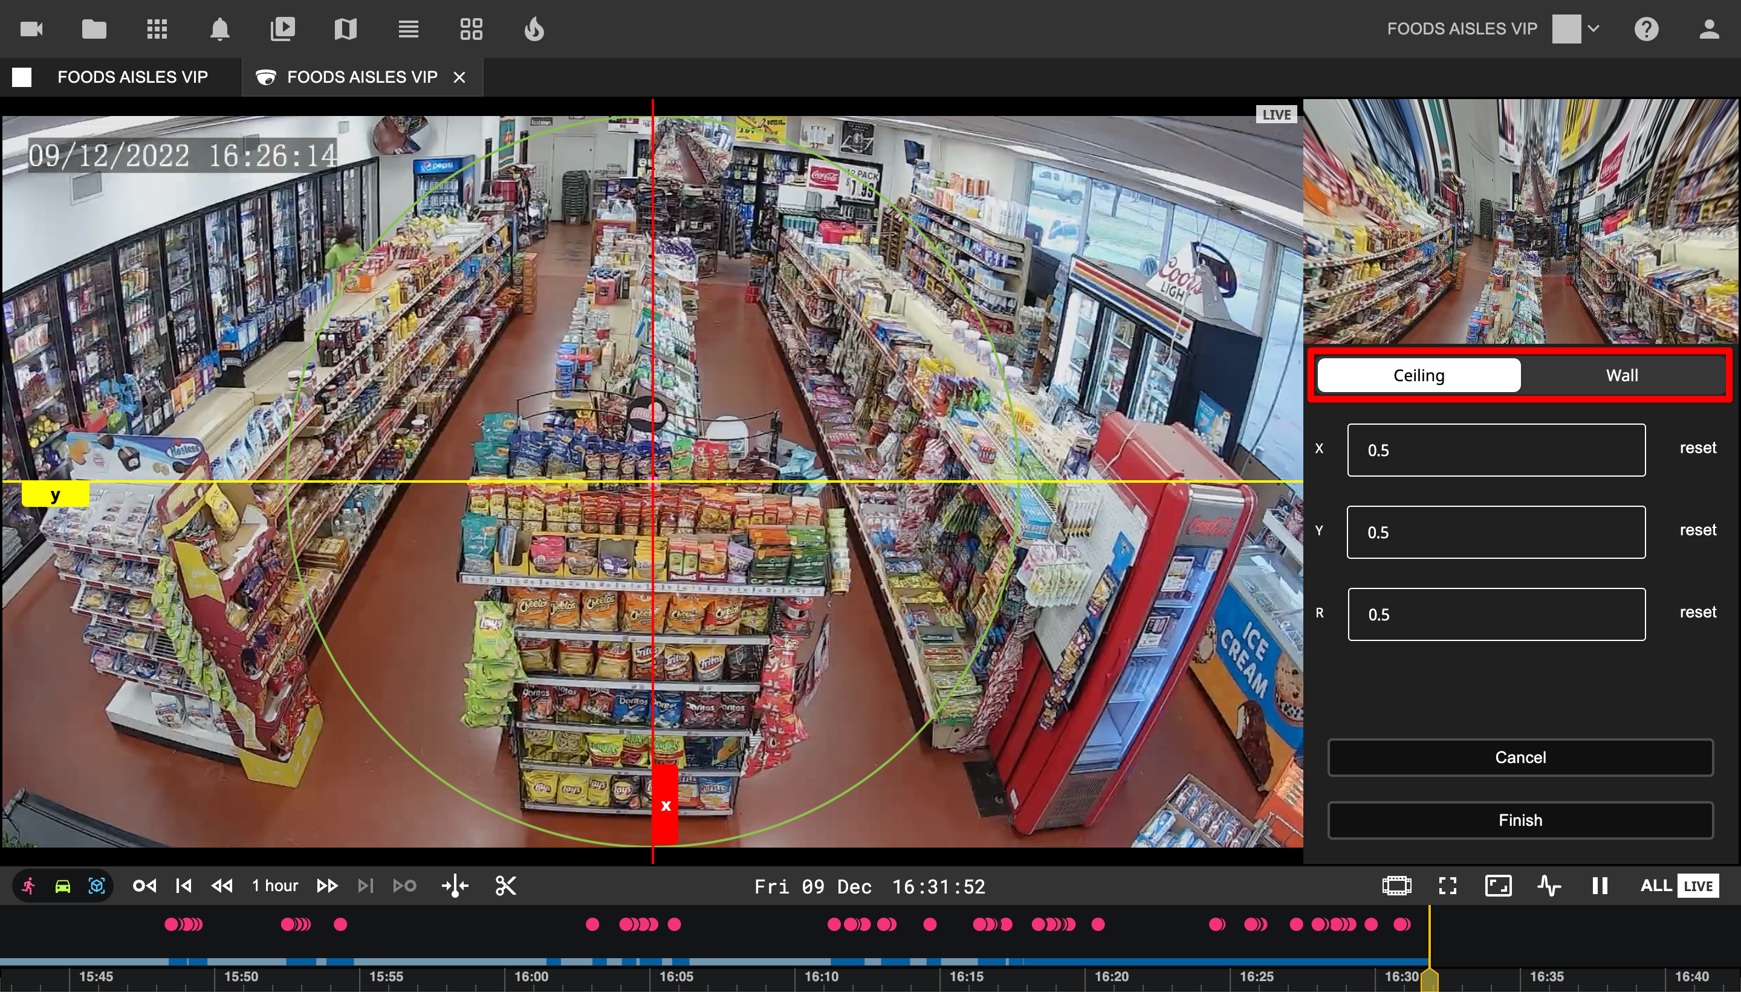1741x992 pixels.
Task: Click the fire alarm icon
Action: coord(534,29)
